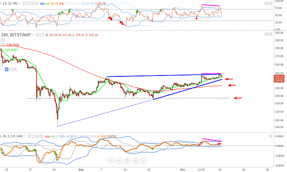Expand the top oscillator legend dropdown arrow
287x172 pixels.
[x=19, y=4]
